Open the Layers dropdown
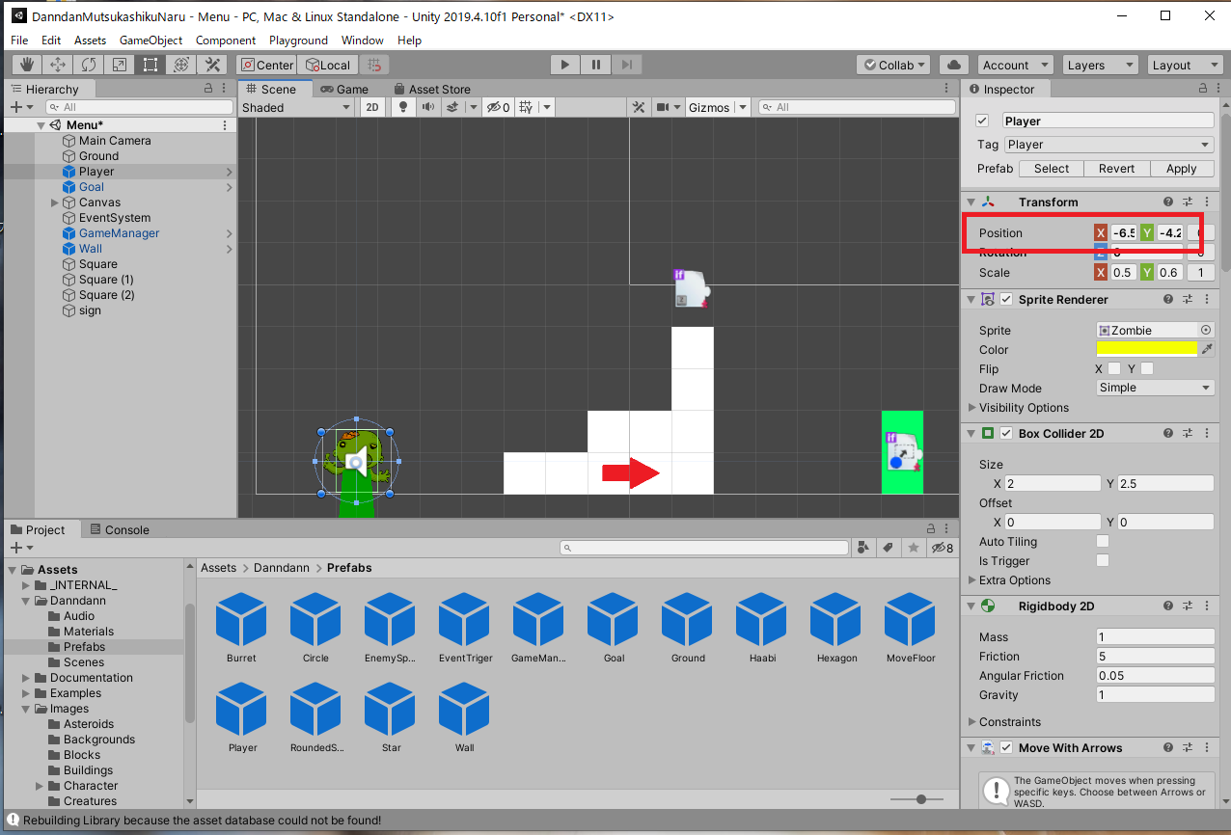This screenshot has width=1231, height=835. point(1101,65)
